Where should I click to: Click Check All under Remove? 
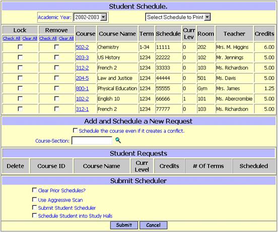tap(48, 38)
